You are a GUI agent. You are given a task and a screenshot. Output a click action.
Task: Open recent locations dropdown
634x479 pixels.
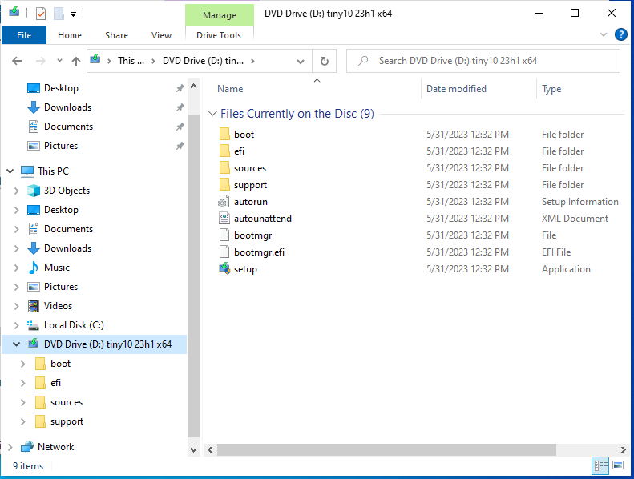pos(59,61)
